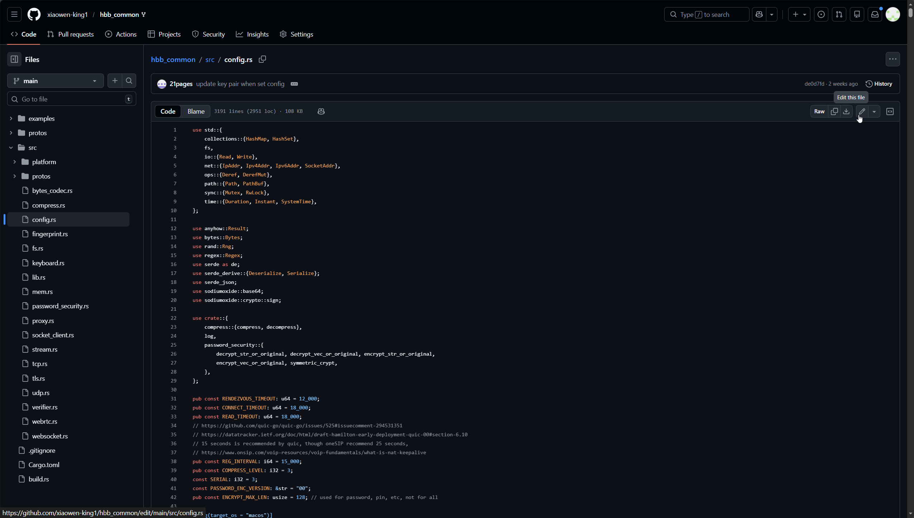
Task: Download the raw config.rs file
Action: tap(846, 111)
